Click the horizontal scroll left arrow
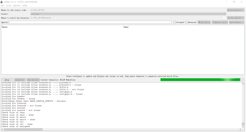The image size is (246, 132). [2, 130]
